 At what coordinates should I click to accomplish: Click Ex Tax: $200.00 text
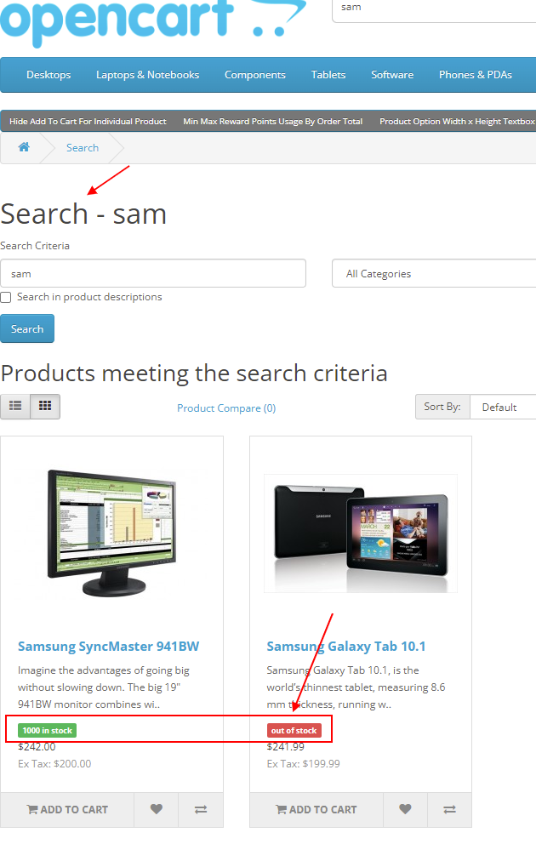(x=54, y=764)
